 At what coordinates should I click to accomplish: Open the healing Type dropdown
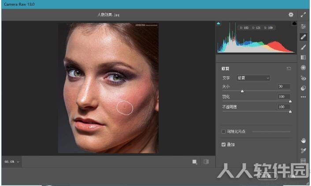[x=253, y=78]
